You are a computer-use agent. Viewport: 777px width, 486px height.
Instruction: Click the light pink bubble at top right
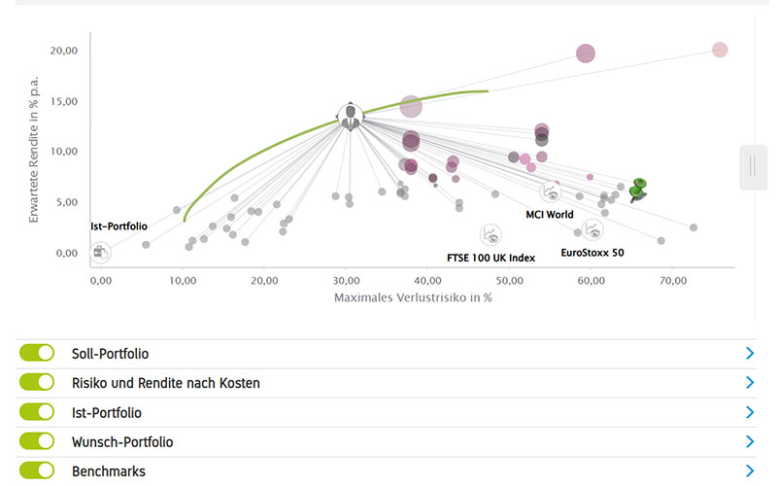(x=720, y=50)
